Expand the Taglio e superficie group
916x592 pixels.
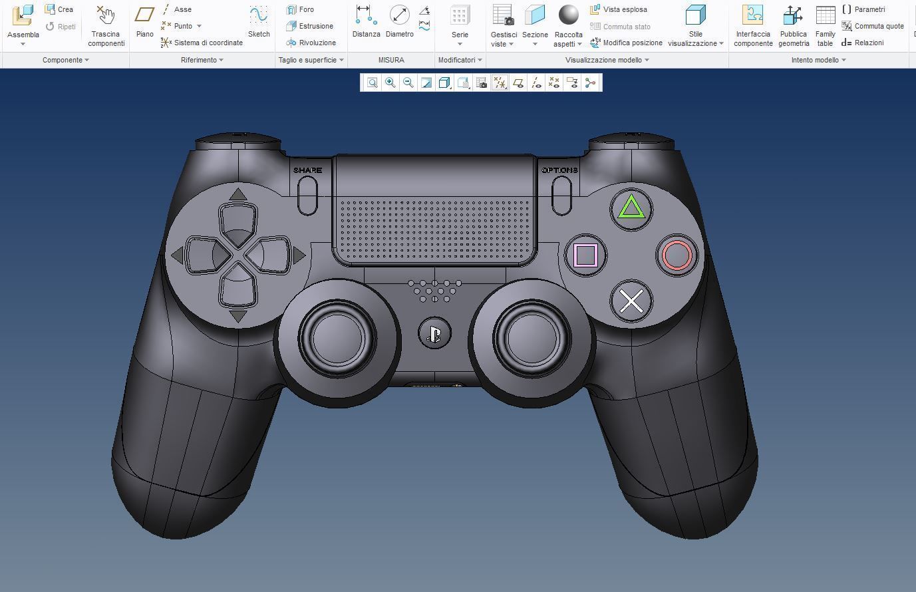(x=311, y=60)
